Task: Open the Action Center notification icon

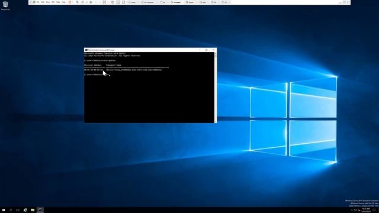Action: (x=374, y=210)
